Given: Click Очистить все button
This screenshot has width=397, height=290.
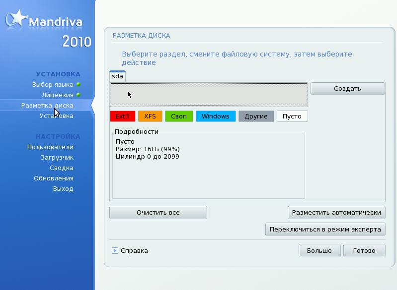Looking at the screenshot, I should click(x=158, y=213).
